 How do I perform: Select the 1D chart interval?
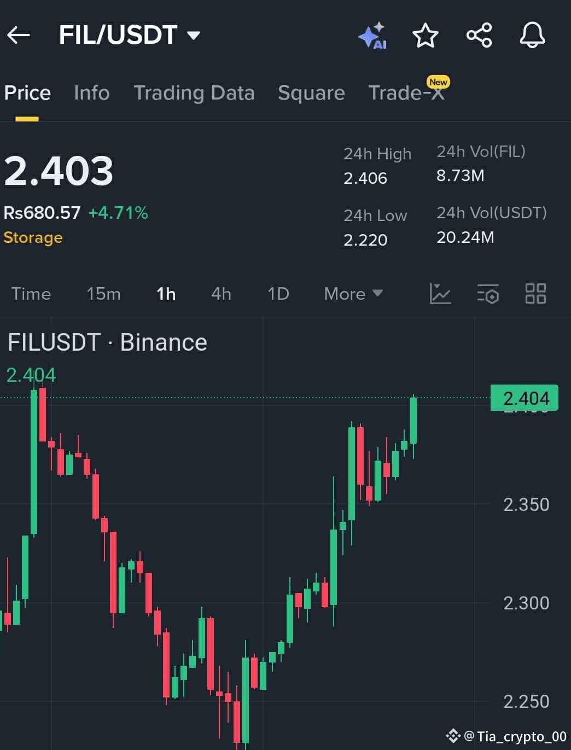[x=278, y=294]
